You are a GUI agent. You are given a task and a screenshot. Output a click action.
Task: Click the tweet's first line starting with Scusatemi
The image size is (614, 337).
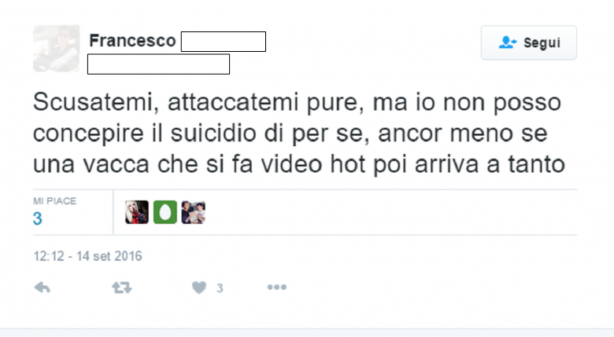click(298, 102)
